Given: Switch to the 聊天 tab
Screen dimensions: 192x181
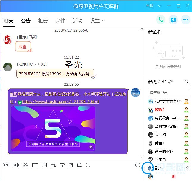Looking at the screenshot, I should pos(9,21).
